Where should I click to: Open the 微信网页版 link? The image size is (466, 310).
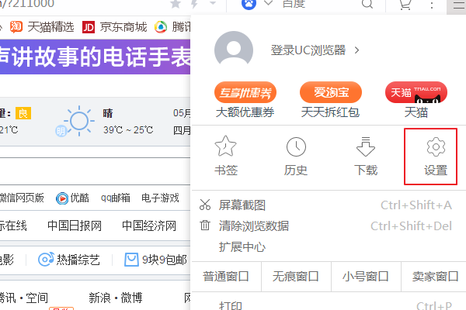point(22,198)
